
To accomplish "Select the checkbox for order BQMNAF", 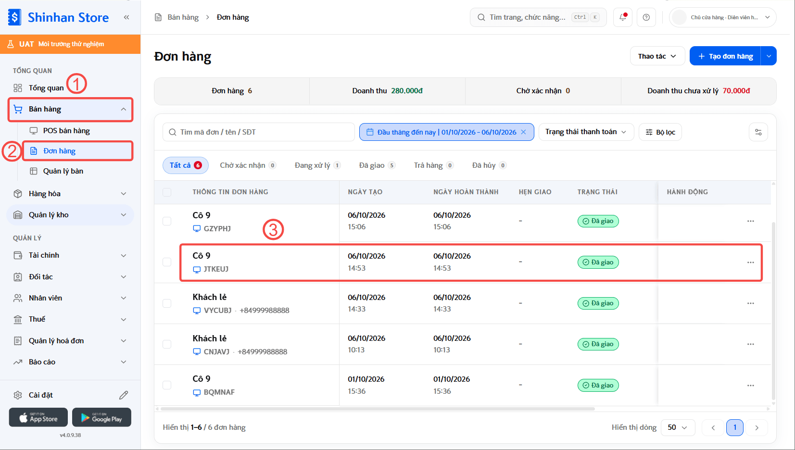I will point(167,385).
